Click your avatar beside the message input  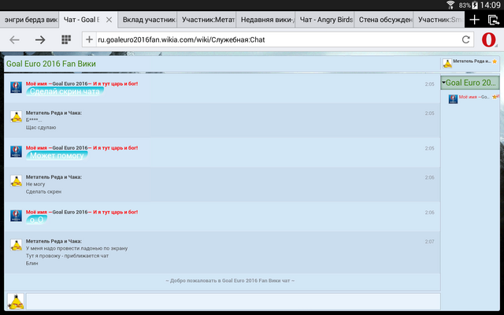[x=16, y=302]
